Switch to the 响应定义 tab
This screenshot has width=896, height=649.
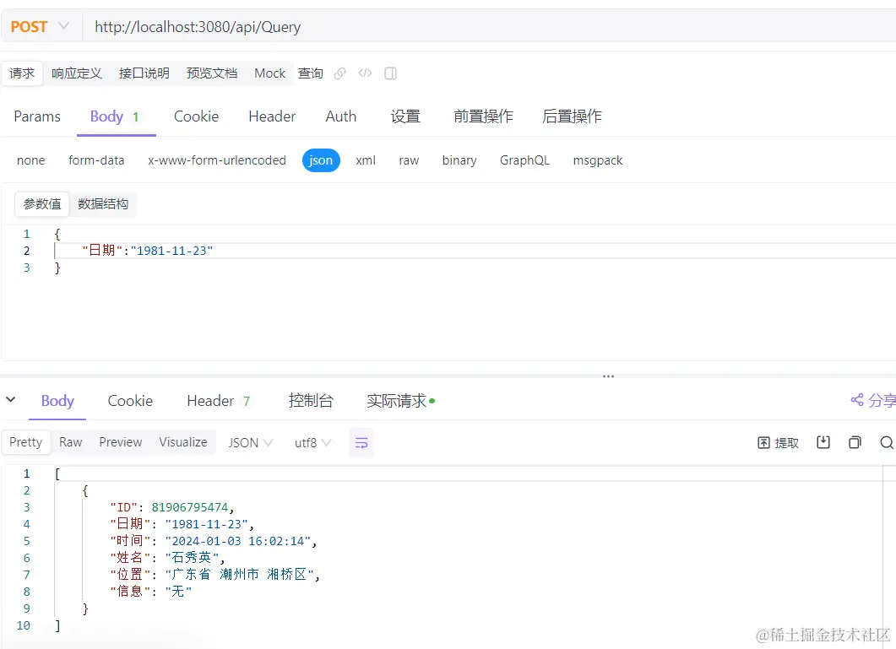[77, 73]
